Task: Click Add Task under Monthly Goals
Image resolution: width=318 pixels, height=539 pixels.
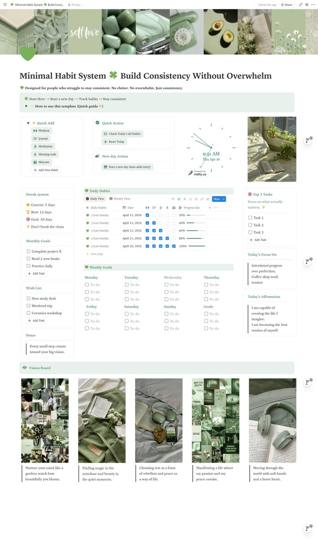Action: pyautogui.click(x=36, y=273)
